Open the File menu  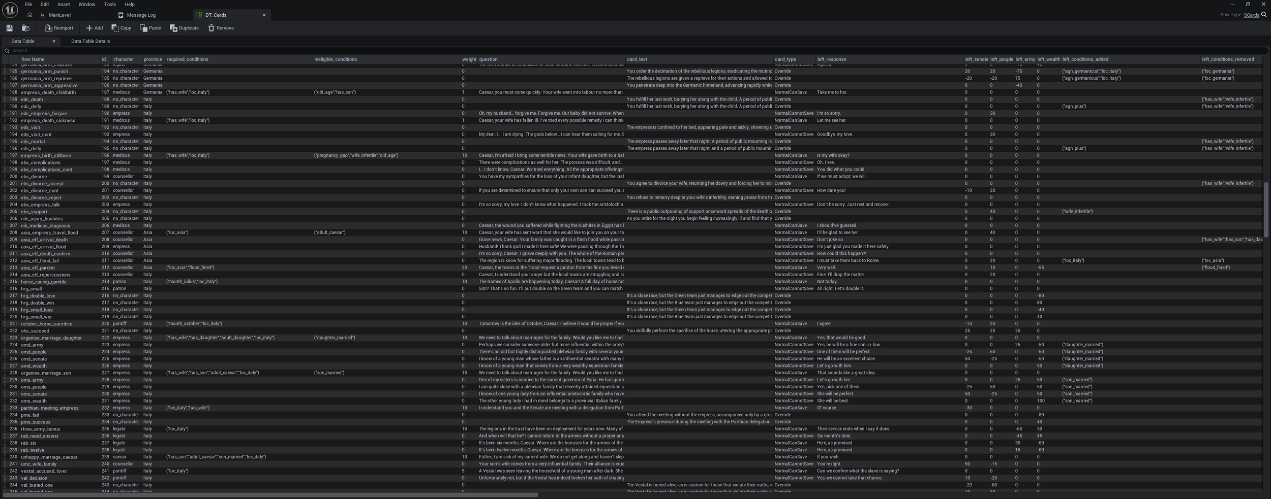pos(28,4)
